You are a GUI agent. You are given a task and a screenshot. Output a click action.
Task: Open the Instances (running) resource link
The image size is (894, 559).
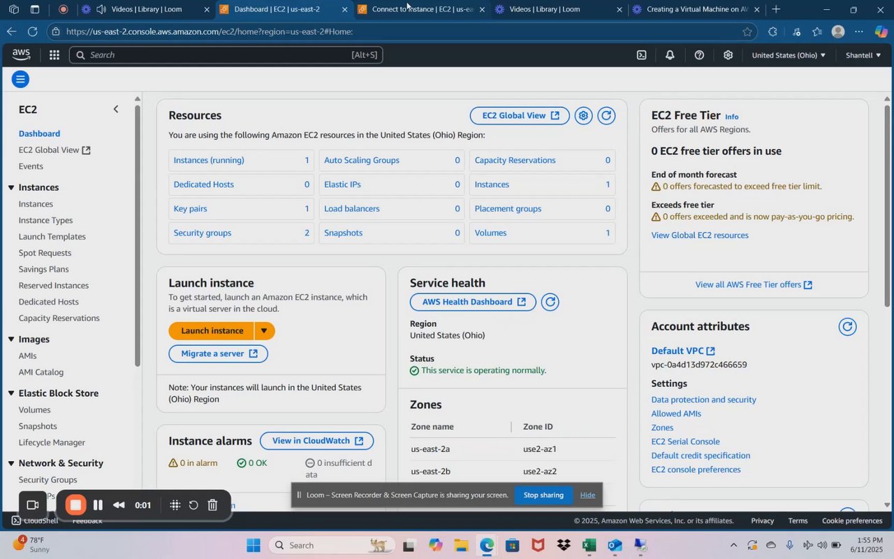coord(209,161)
